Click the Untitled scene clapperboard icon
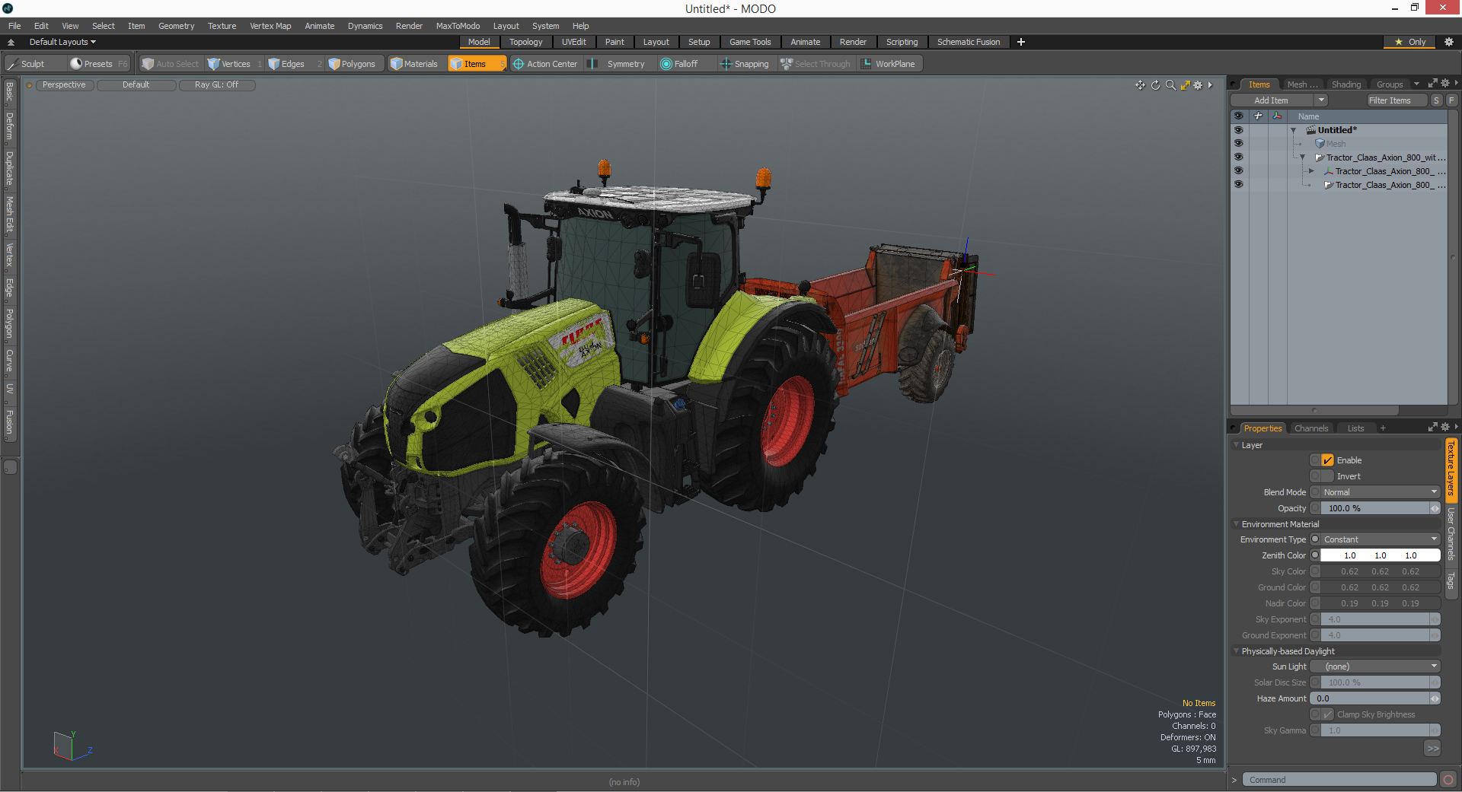Viewport: 1462px width, 792px height. point(1311,130)
